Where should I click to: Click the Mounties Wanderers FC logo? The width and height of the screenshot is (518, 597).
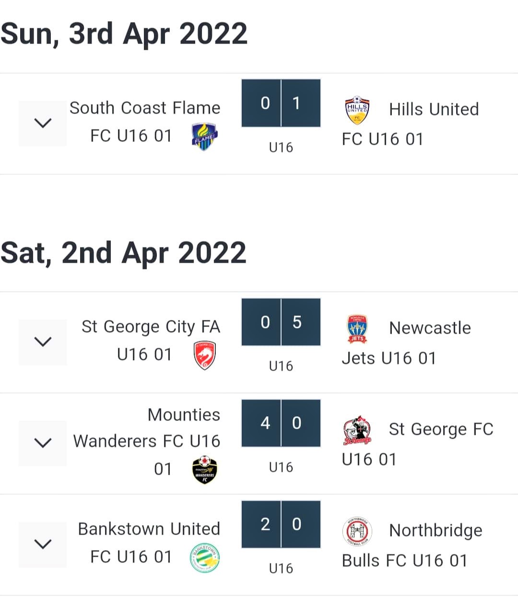pos(204,469)
